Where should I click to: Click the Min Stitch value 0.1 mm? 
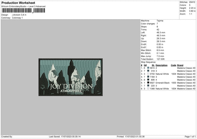(x=160, y=53)
